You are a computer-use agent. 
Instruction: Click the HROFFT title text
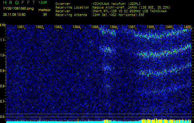(18, 2)
